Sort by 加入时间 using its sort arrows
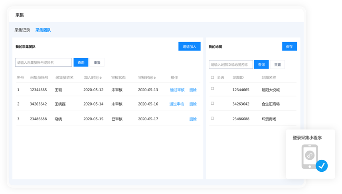The width and height of the screenshot is (342, 194). point(101,78)
